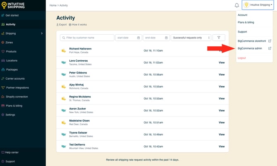
Task: Select the Oct 16, 10:42am timestamp
Action: click(x=153, y=147)
